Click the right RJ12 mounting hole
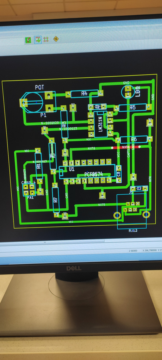The height and width of the screenshot is (360, 162). pyautogui.click(x=146, y=214)
